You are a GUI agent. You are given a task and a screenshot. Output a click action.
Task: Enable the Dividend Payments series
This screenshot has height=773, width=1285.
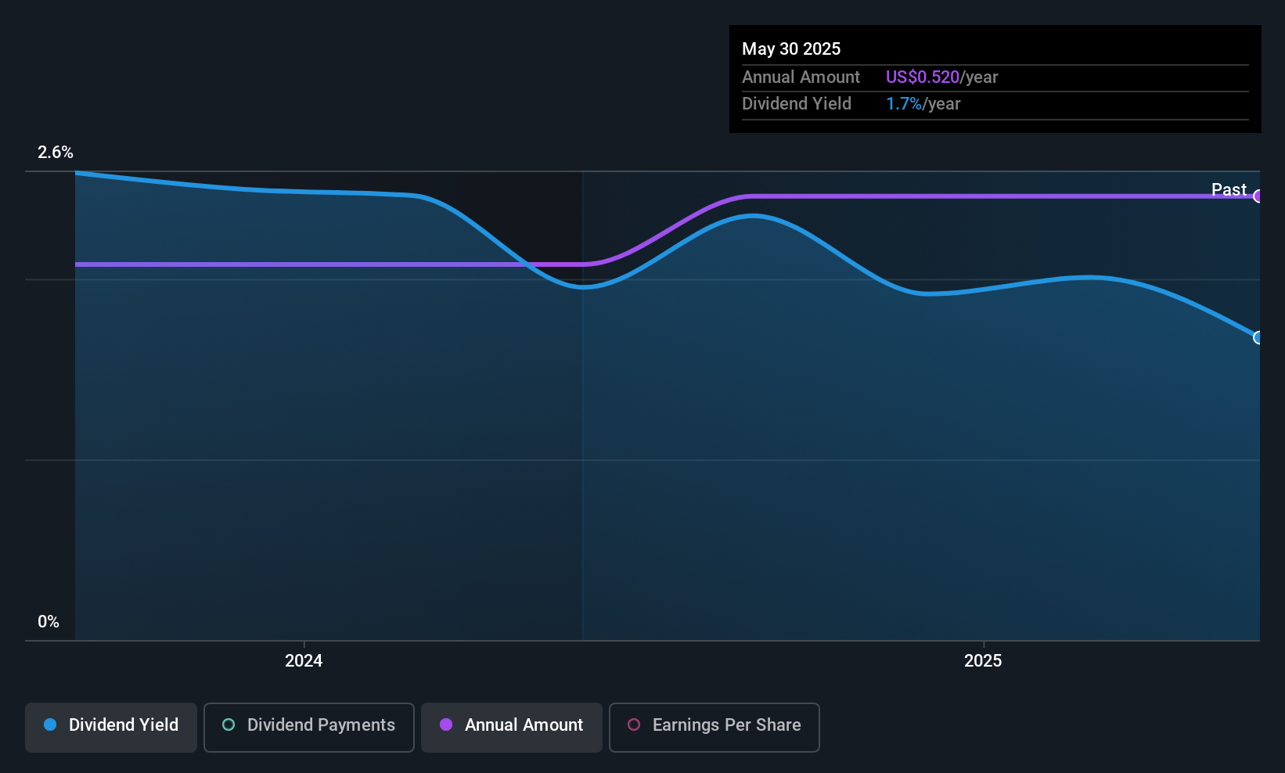[x=309, y=728]
